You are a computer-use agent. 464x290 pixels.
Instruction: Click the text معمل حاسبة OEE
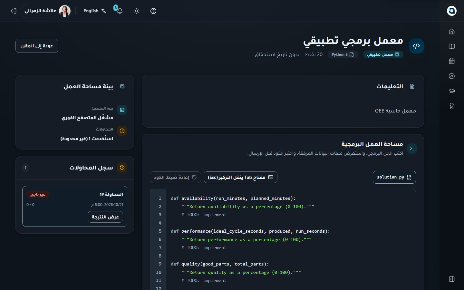[x=395, y=111]
